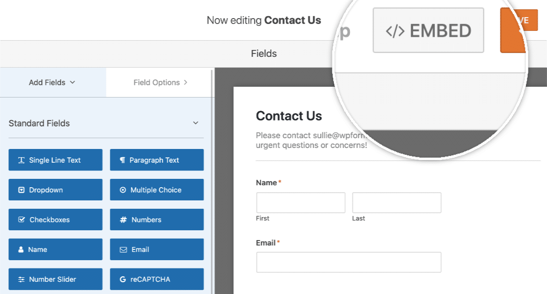Add a Name field

[55, 249]
